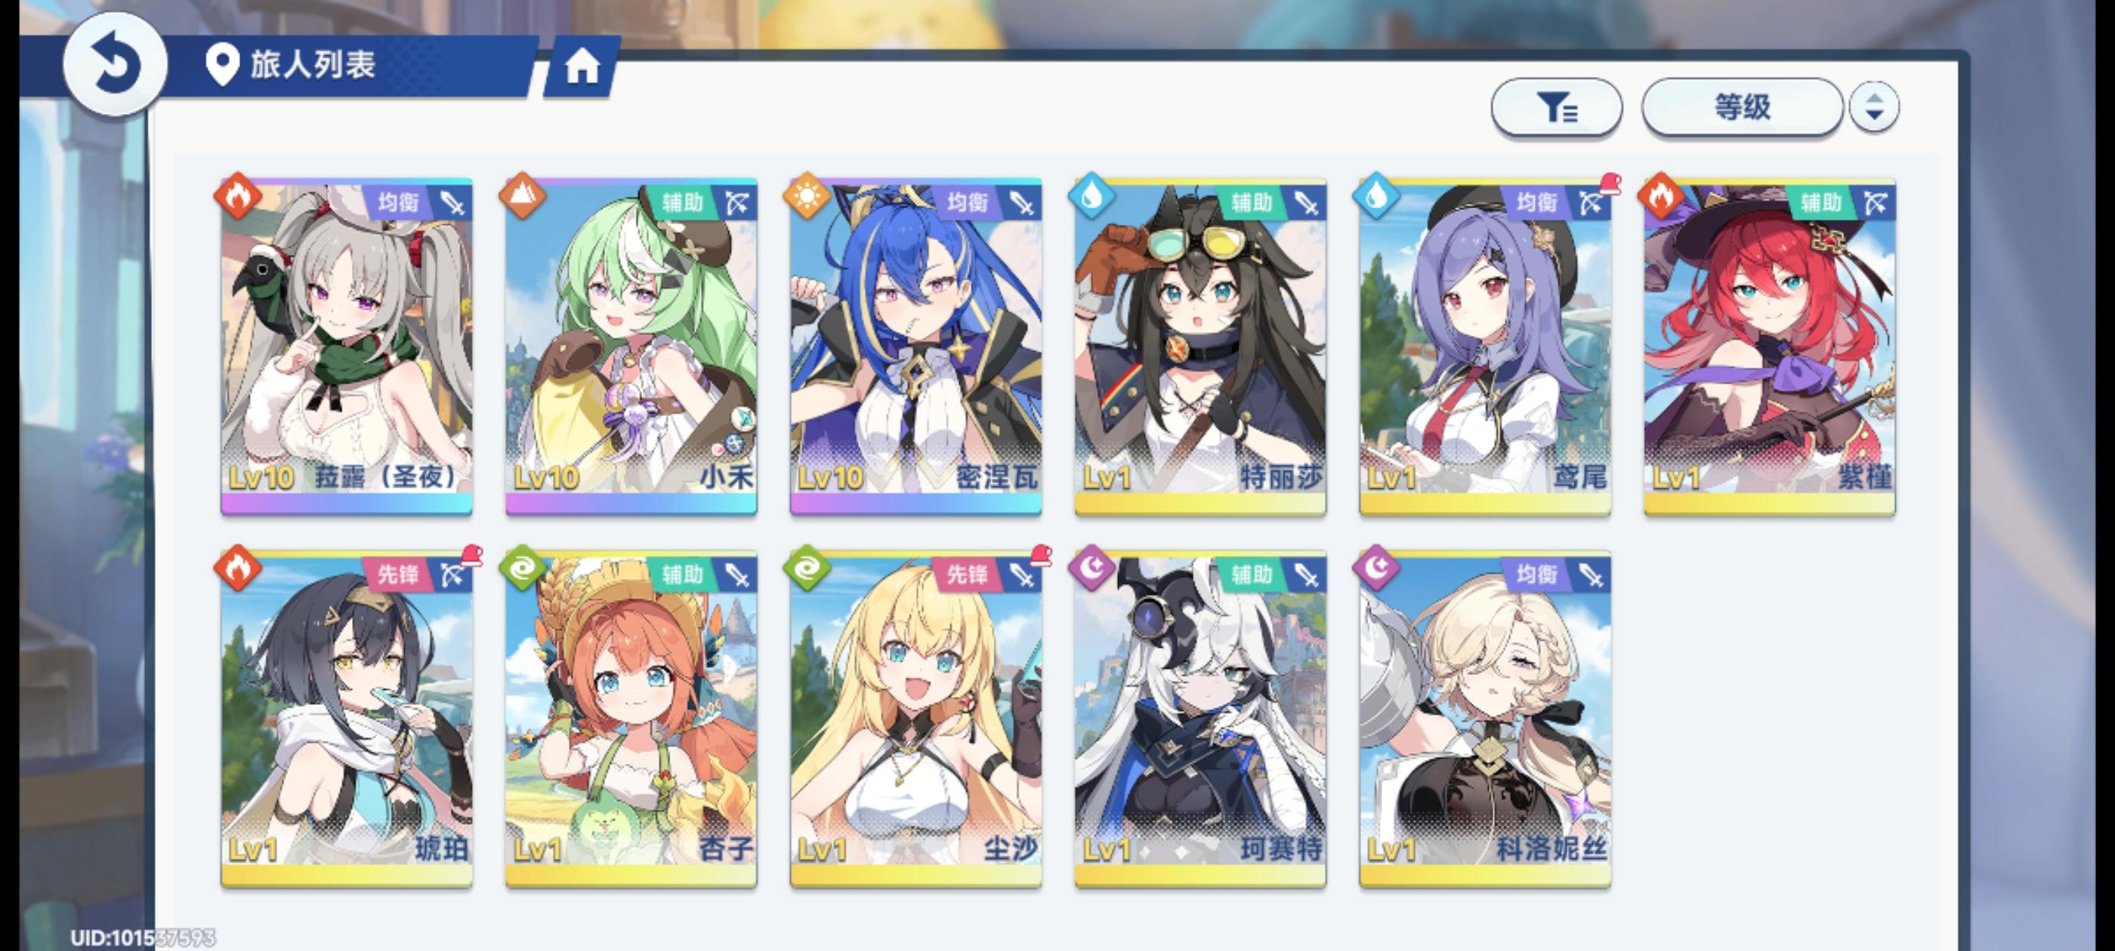Click fire element icon on 紫槿
The image size is (2115, 951).
pyautogui.click(x=1661, y=196)
